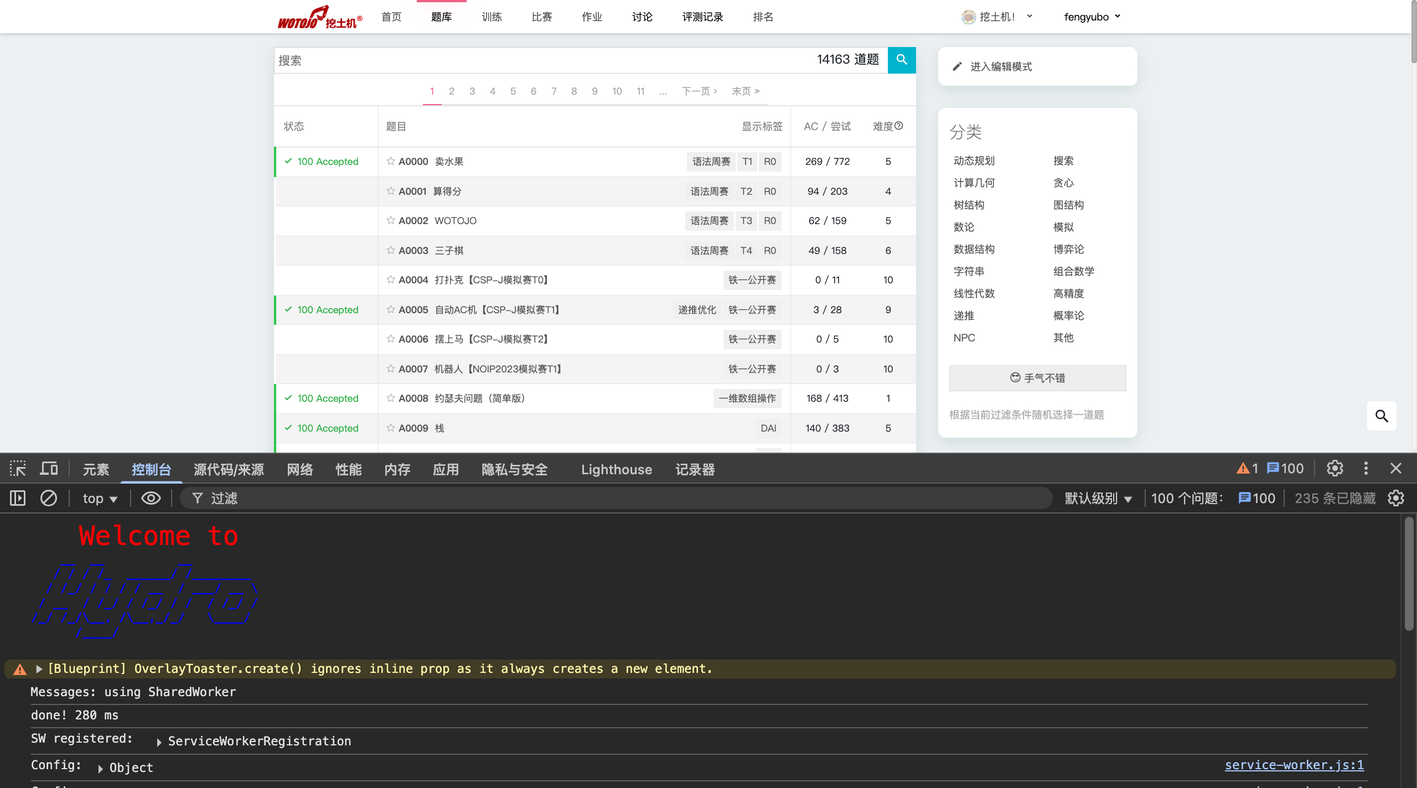This screenshot has width=1417, height=788.
Task: Open console settings gear beside hidden count
Action: click(1396, 499)
